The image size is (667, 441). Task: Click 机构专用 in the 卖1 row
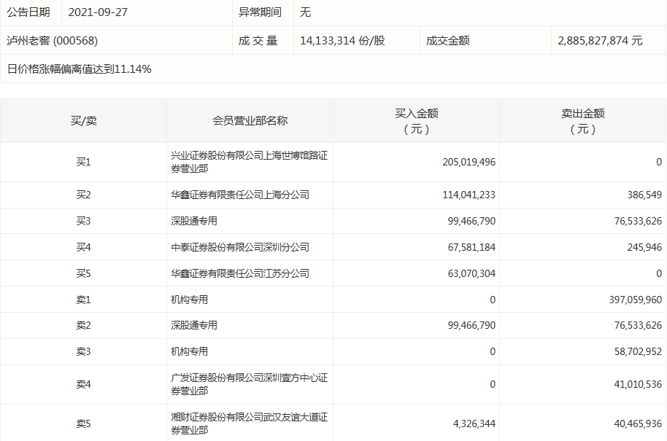189,300
